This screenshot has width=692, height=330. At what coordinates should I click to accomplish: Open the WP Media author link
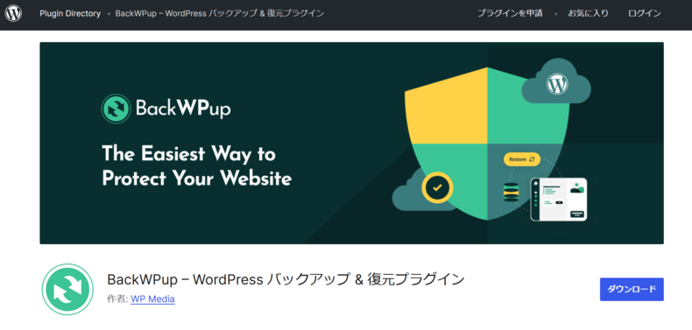click(152, 299)
